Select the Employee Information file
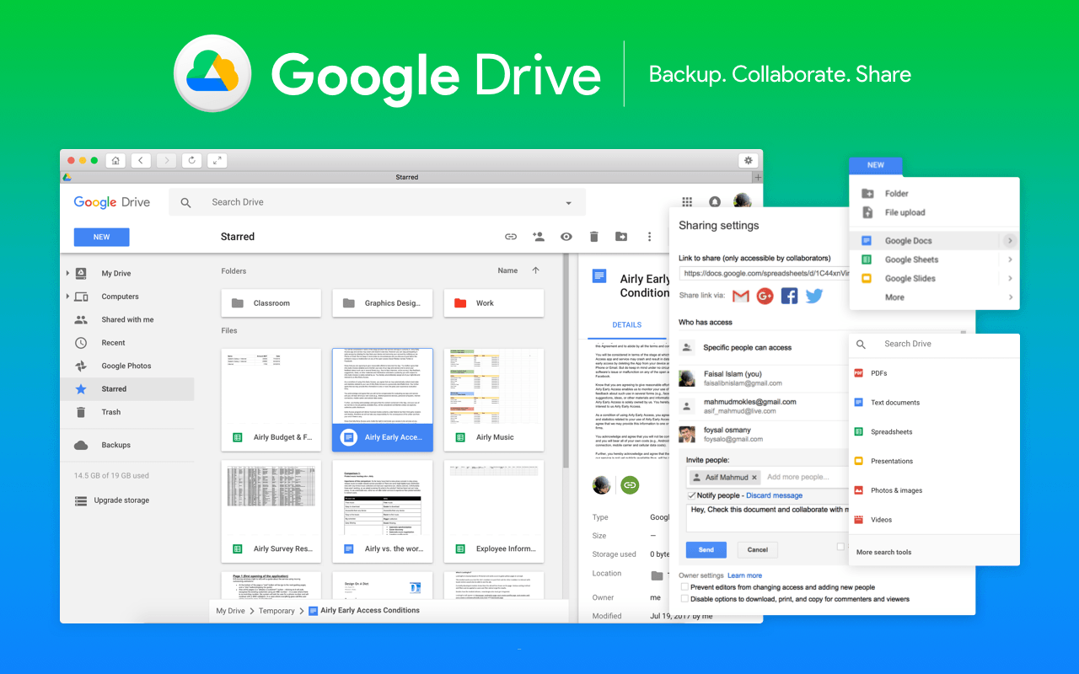Viewport: 1079px width, 674px height. pyautogui.click(x=494, y=511)
